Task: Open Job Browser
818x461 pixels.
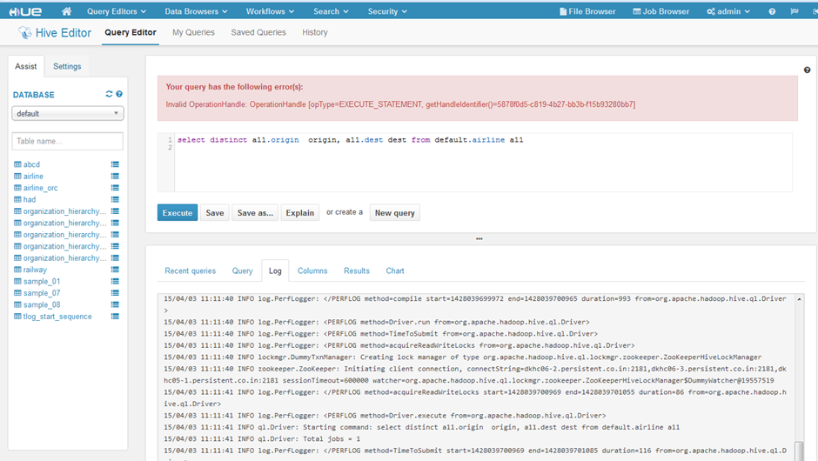Action: click(x=661, y=11)
